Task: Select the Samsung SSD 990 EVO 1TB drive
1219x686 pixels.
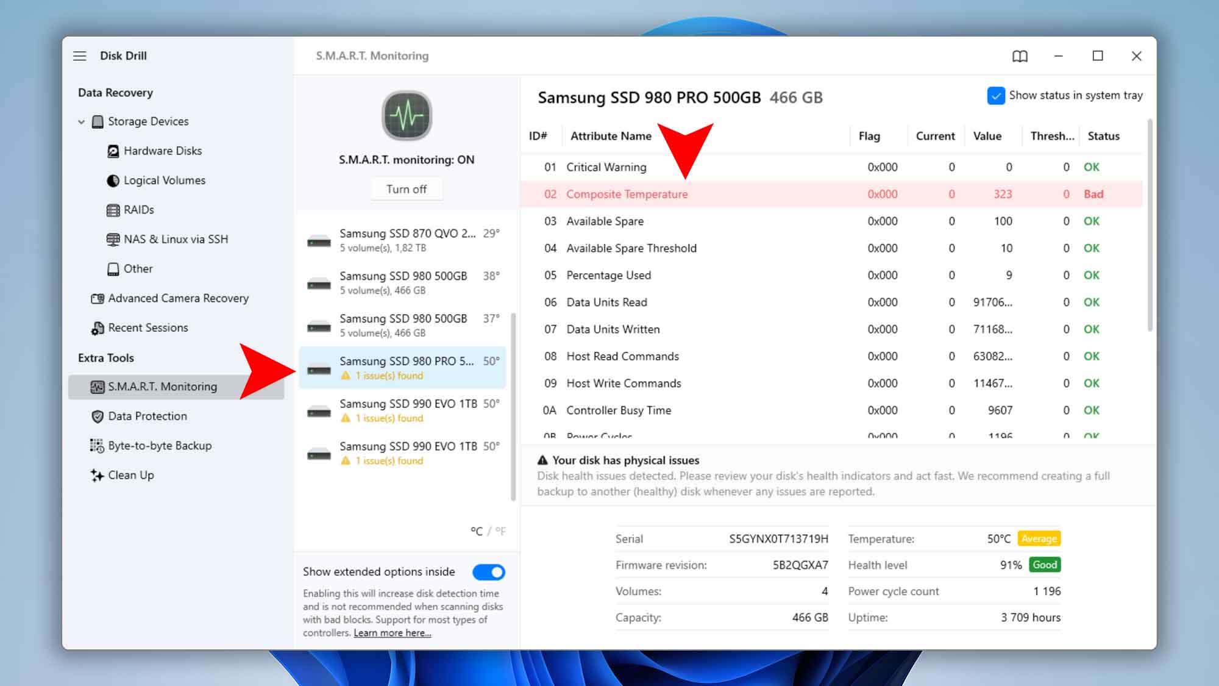Action: [407, 410]
